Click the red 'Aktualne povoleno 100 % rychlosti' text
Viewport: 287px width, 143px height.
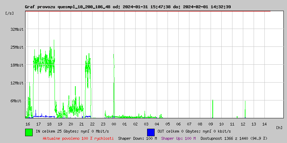pos(78,138)
